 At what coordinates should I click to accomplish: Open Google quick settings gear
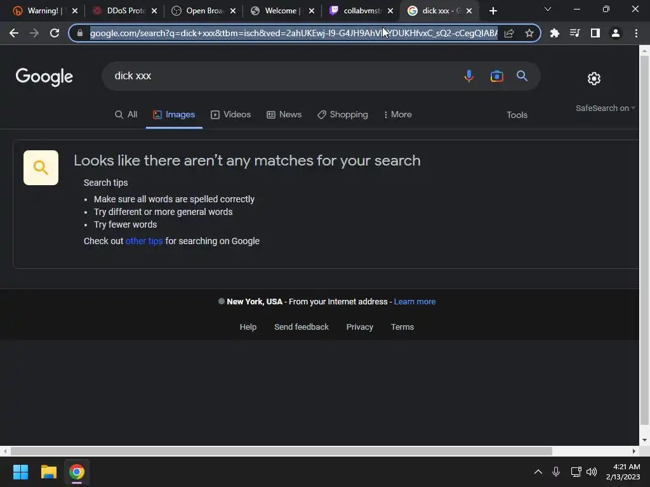[x=594, y=78]
